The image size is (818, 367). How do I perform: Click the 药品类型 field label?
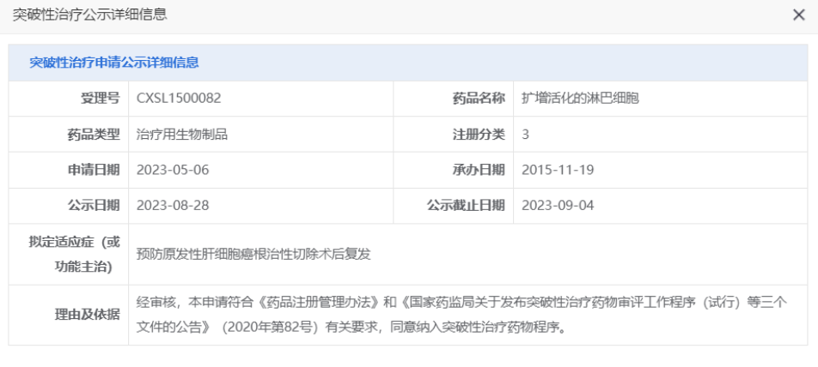click(94, 134)
